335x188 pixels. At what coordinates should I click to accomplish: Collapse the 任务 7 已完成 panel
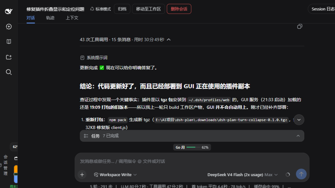tap(192, 136)
